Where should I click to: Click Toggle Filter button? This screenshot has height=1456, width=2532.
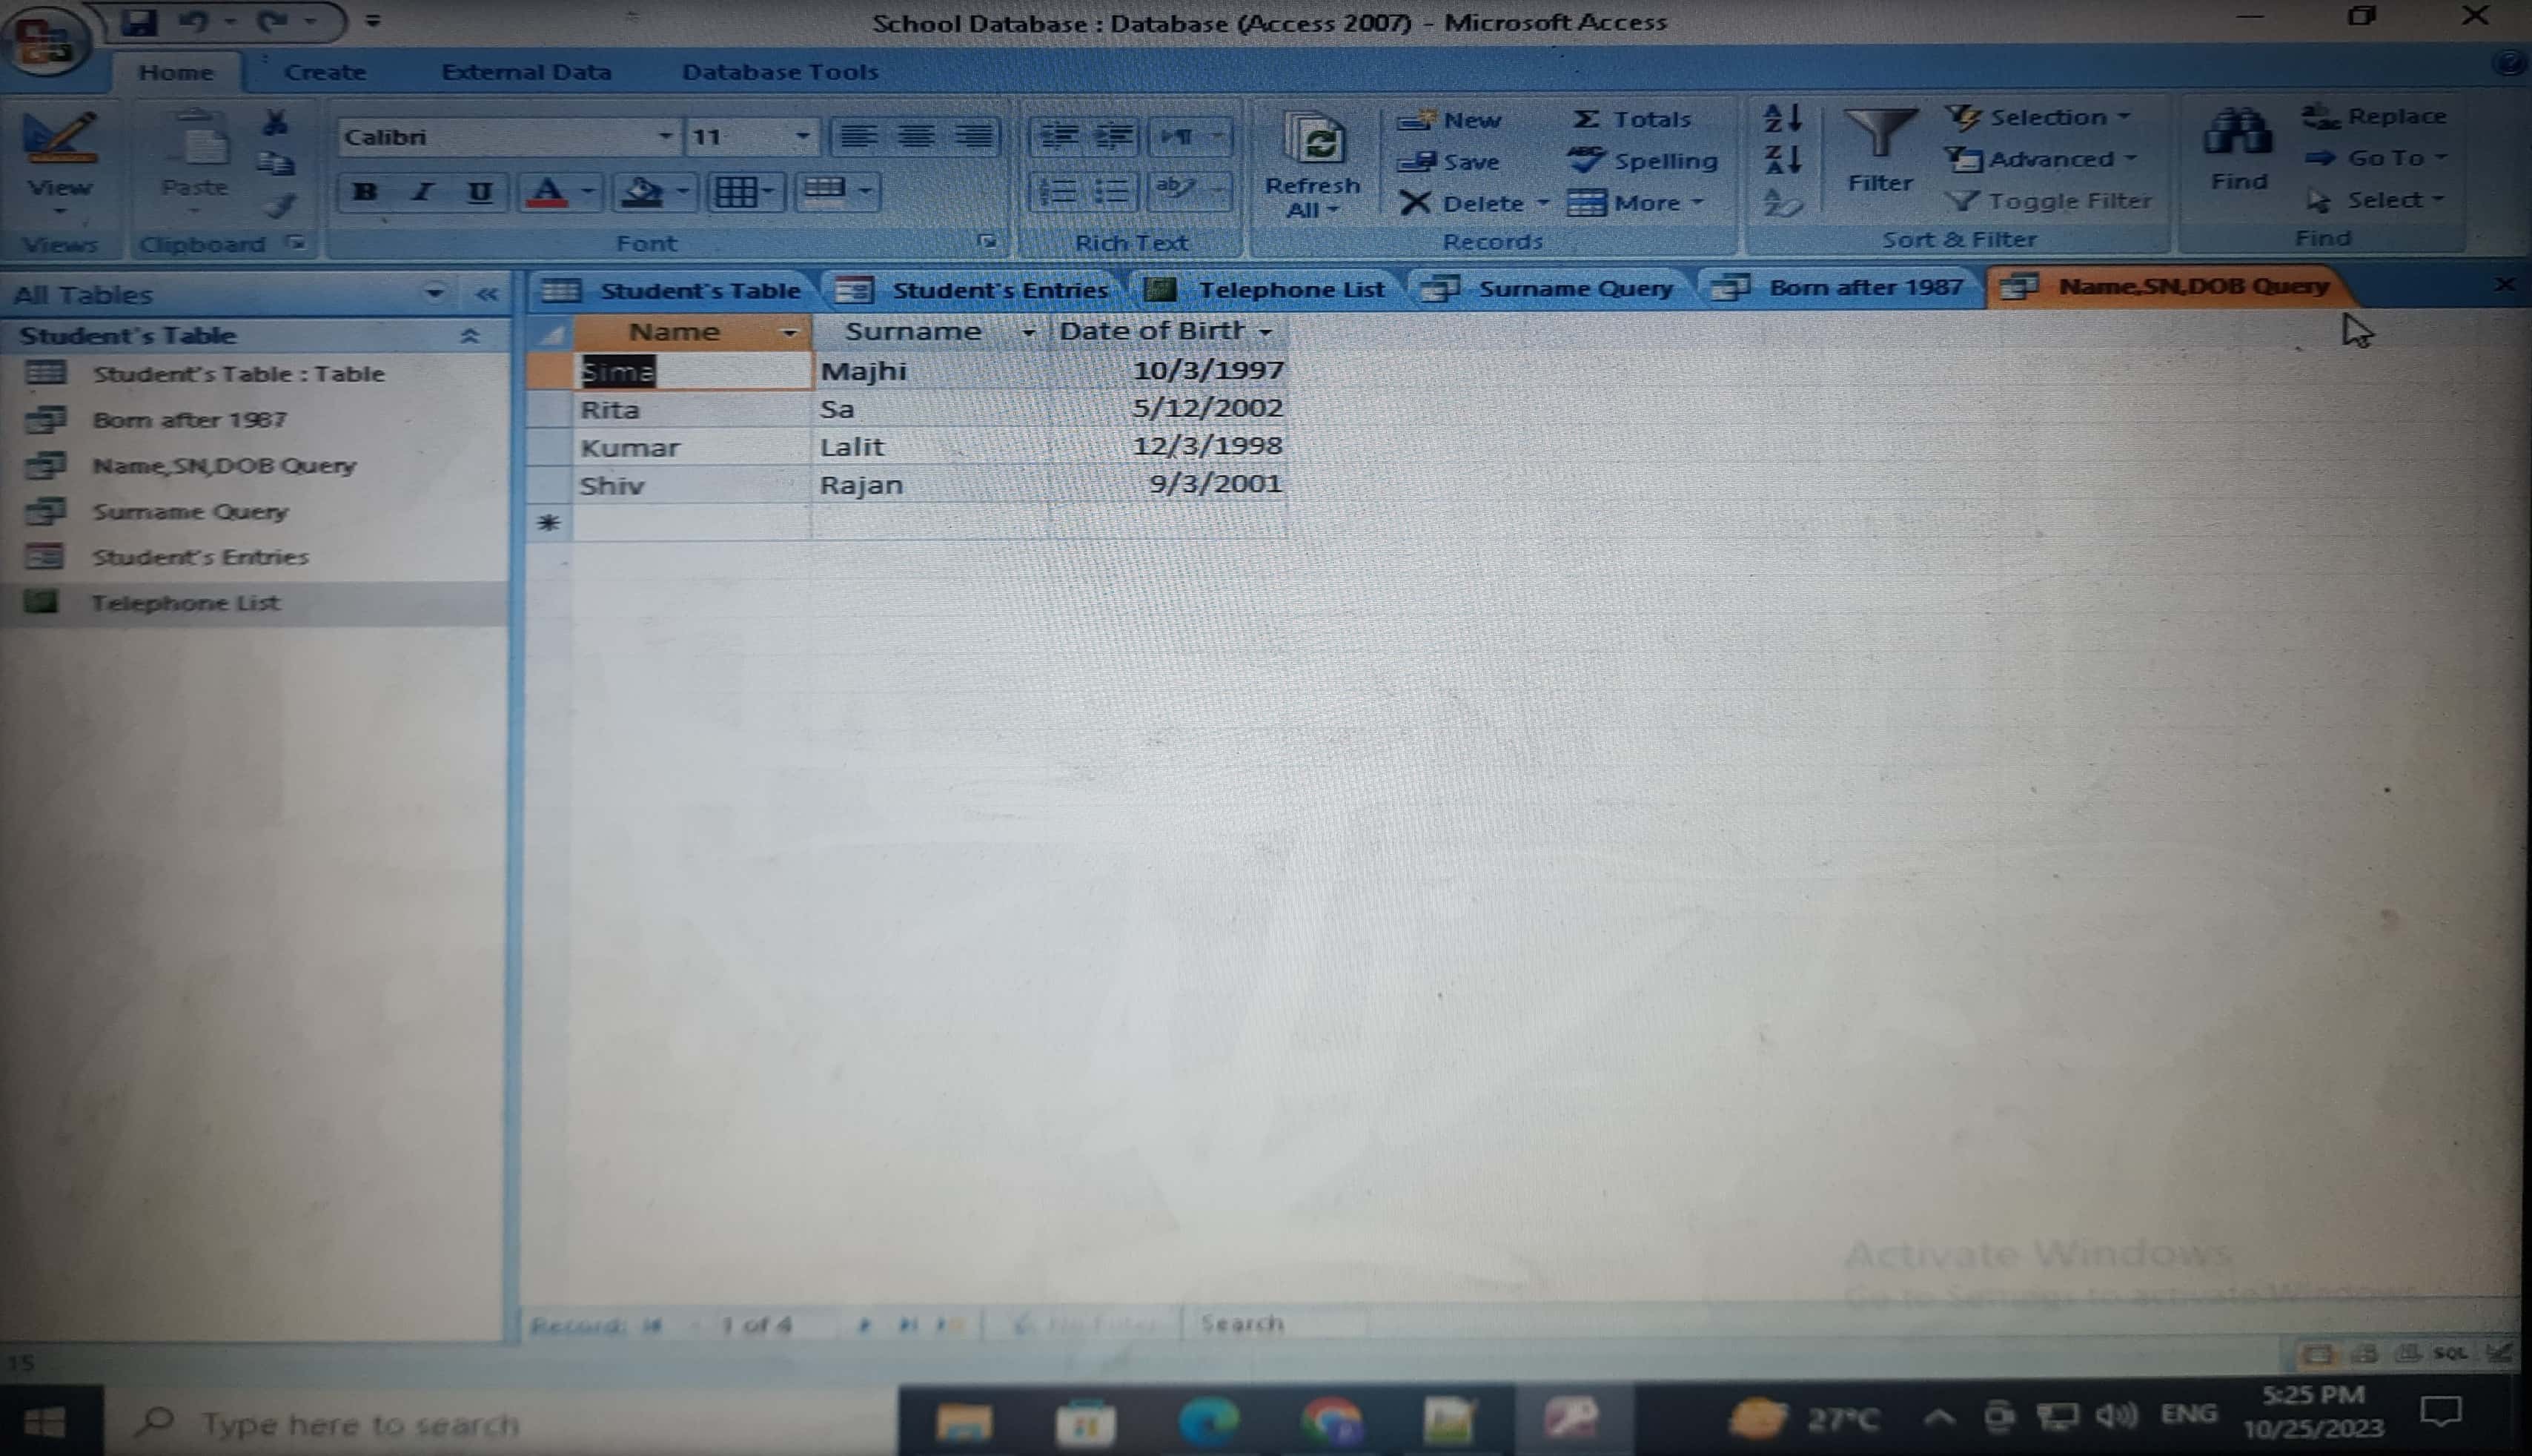point(2048,201)
